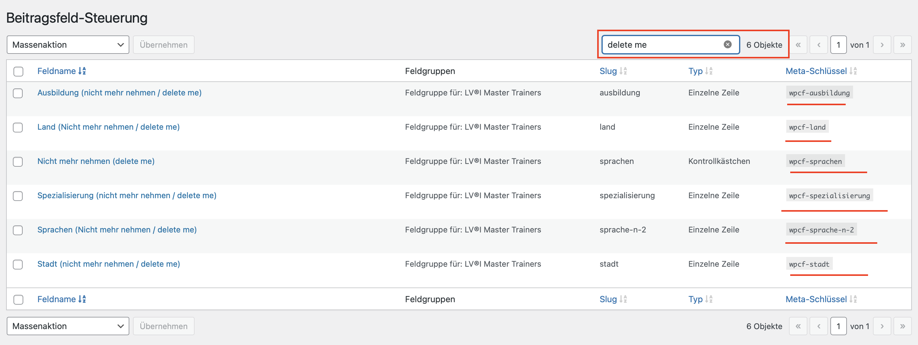This screenshot has height=345, width=918.
Task: Toggle the select-all checkbox in table header
Action: (x=18, y=72)
